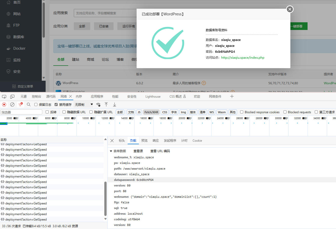Screen dimensions: 336x229
Task: Toggle Blocked response cookies checkbox
Action: tap(242, 112)
